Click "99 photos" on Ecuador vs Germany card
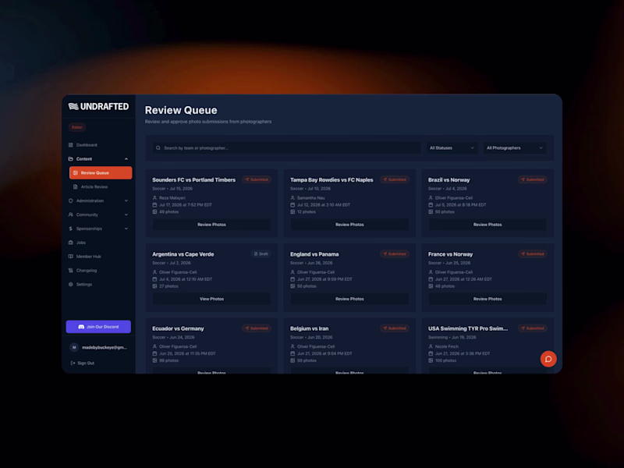The height and width of the screenshot is (468, 624). pyautogui.click(x=168, y=360)
